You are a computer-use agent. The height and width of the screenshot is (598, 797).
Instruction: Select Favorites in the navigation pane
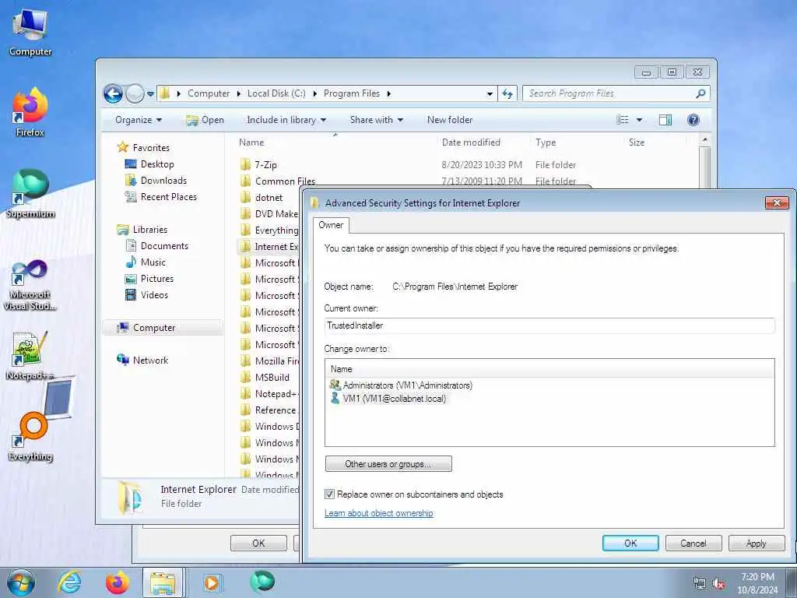pyautogui.click(x=151, y=148)
